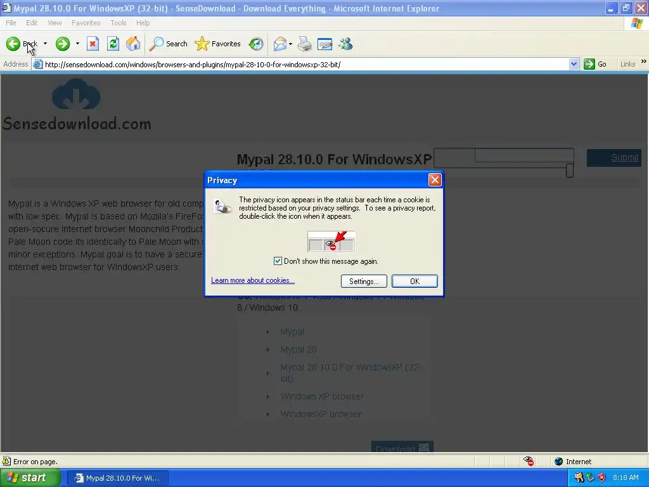649x487 pixels.
Task: Go to the Home page icon
Action: (x=133, y=44)
